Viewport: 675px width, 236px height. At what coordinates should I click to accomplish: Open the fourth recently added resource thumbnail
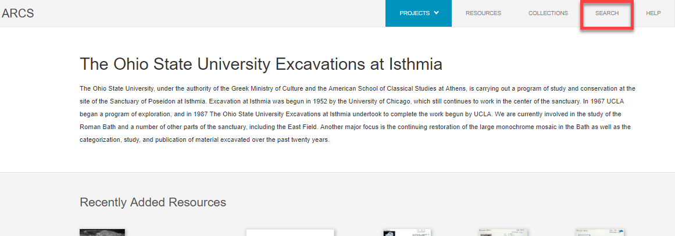coord(503,233)
